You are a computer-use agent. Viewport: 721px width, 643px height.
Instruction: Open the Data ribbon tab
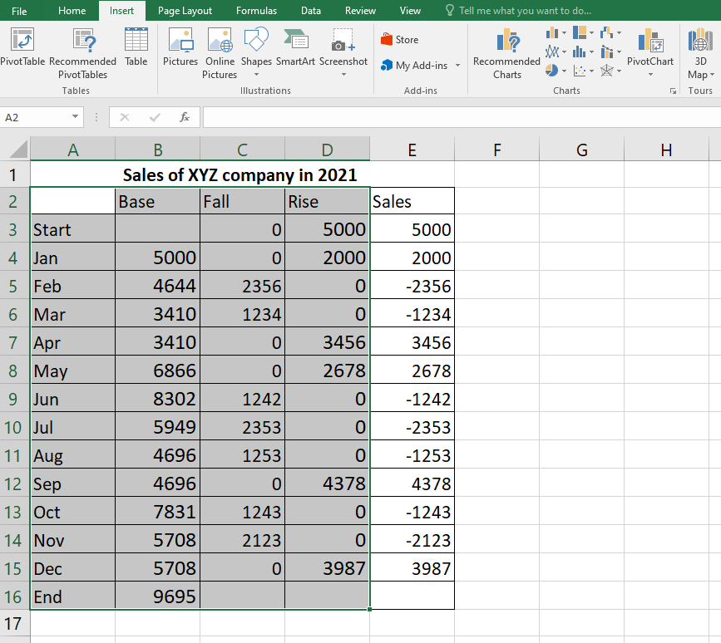point(311,11)
